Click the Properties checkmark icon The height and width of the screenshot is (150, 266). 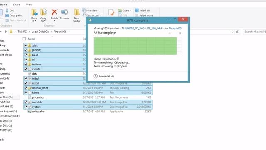pyautogui.click(x=111, y=12)
